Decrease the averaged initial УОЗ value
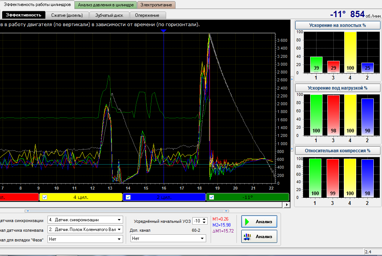Screen dimensions: 382x256 (x=204, y=223)
